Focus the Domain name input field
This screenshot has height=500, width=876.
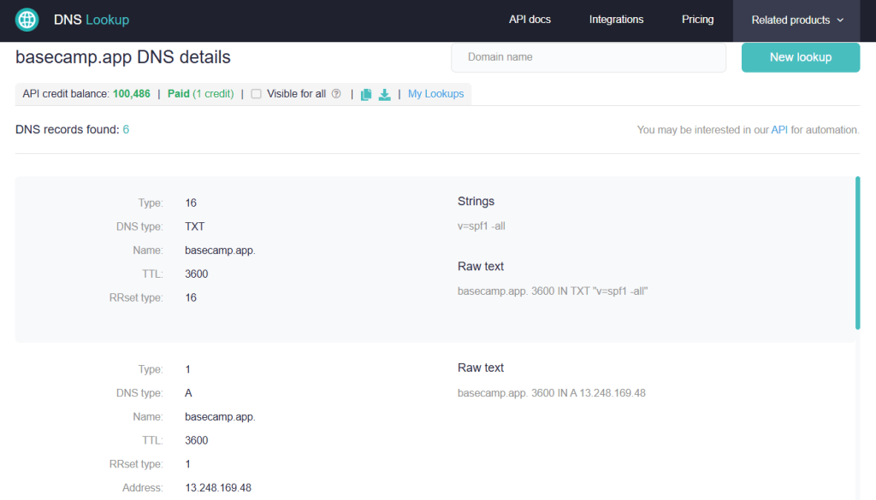coord(589,57)
